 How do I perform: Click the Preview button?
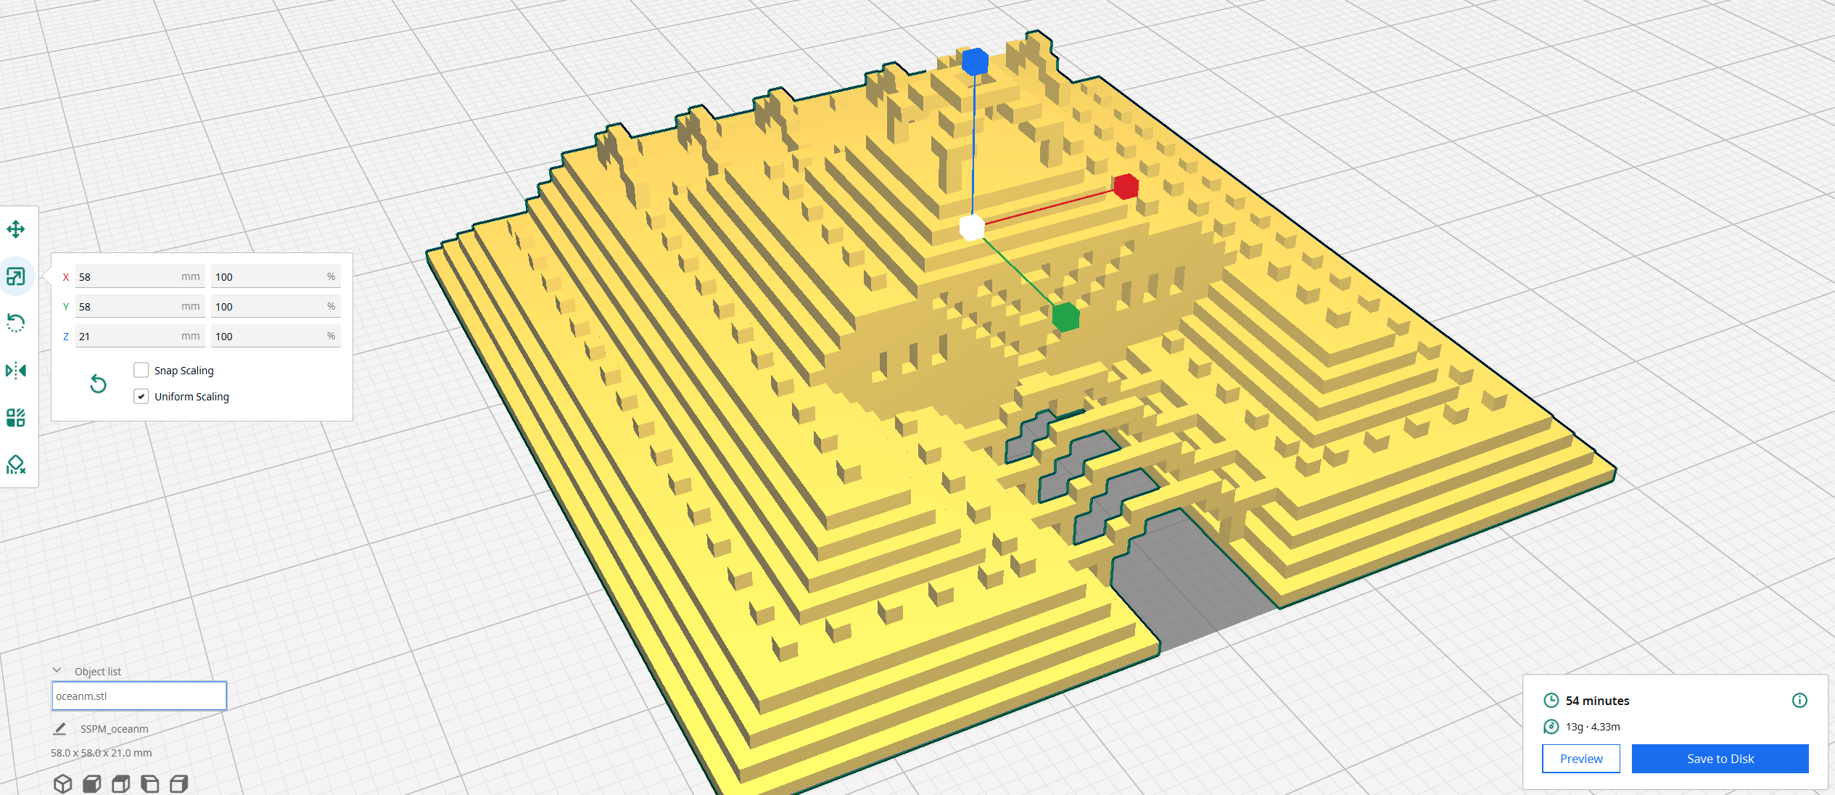[x=1581, y=759]
